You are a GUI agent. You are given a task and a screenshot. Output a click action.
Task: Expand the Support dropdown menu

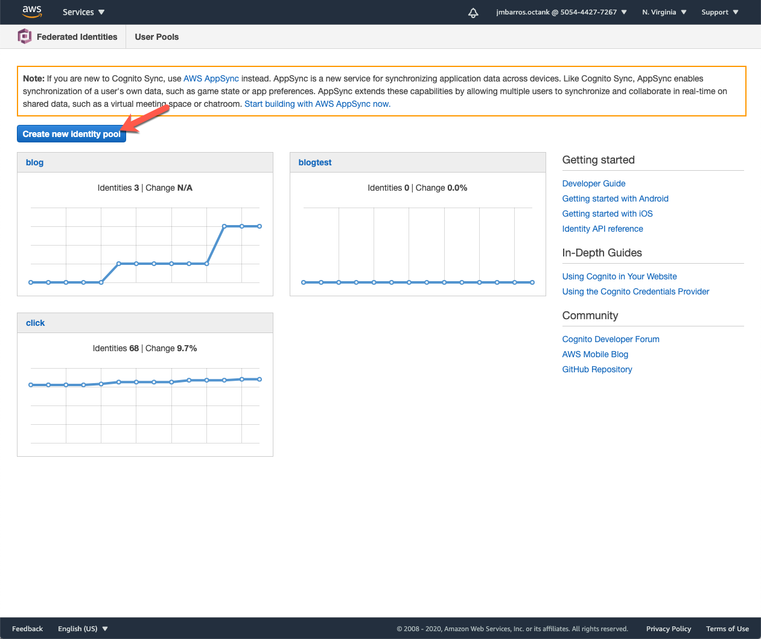pos(719,12)
